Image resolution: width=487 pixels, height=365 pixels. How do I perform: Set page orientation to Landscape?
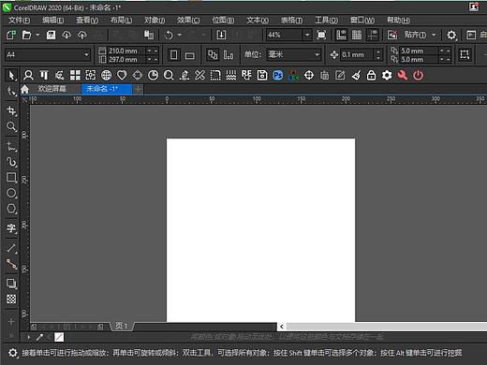189,55
